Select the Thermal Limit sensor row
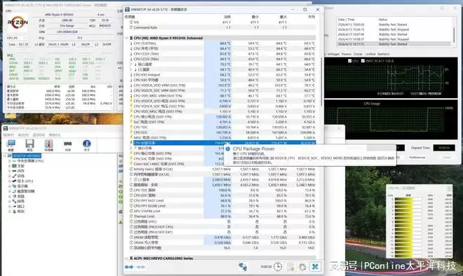The height and width of the screenshot is (276, 463). point(223,216)
